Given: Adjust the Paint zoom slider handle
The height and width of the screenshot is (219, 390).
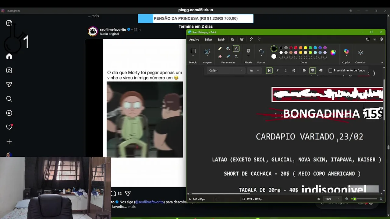Looking at the screenshot, I should pos(354,199).
